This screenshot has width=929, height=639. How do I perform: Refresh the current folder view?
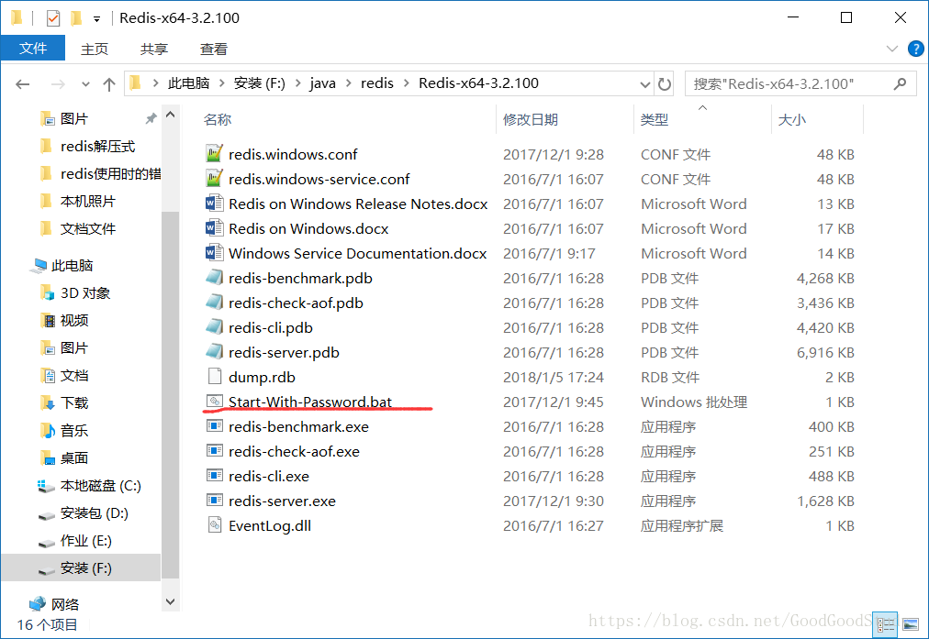pyautogui.click(x=665, y=84)
